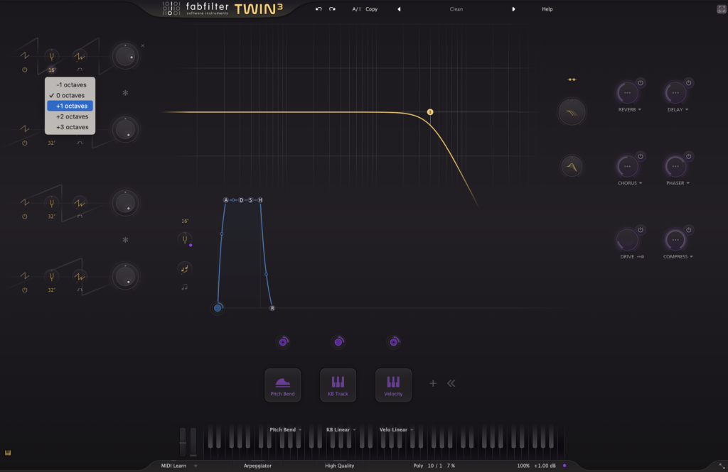Toggle the Delay effect power button
Viewport: 728px width, 472px height.
pos(688,83)
